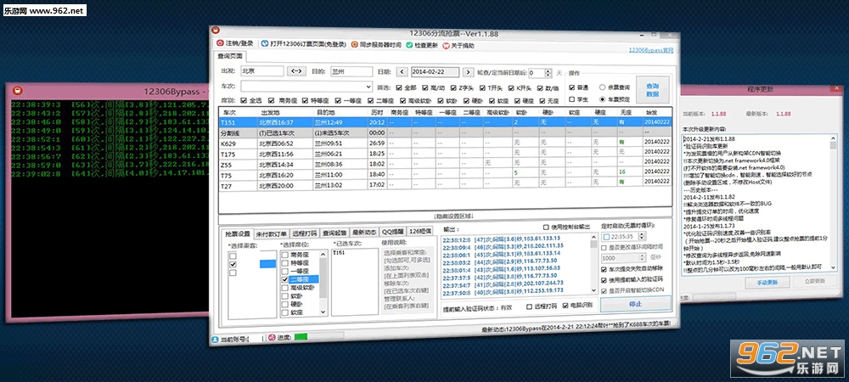Toggle 商务座 checkbox in the 席别 row

point(273,99)
